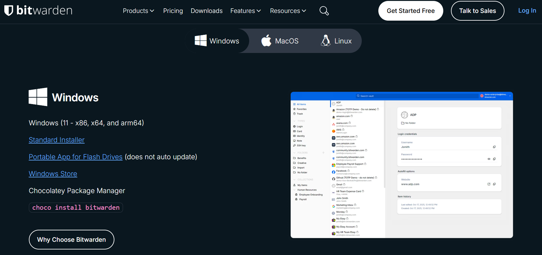Expand the Products dropdown menu
542x255 pixels.
pos(138,11)
